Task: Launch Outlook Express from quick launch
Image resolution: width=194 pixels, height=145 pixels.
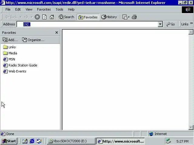Action: click(39, 141)
